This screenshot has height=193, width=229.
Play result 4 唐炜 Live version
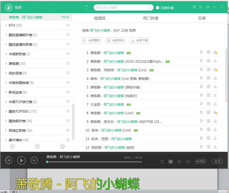[x=201, y=78]
